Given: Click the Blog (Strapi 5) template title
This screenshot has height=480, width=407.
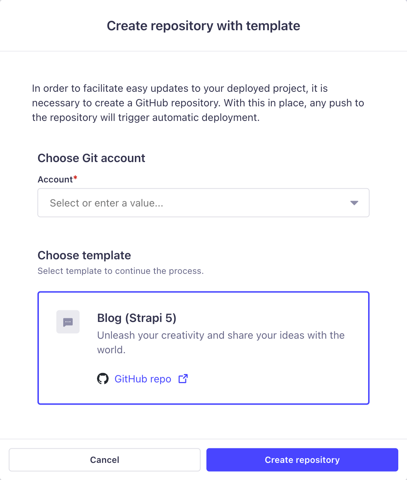Looking at the screenshot, I should 136,318.
